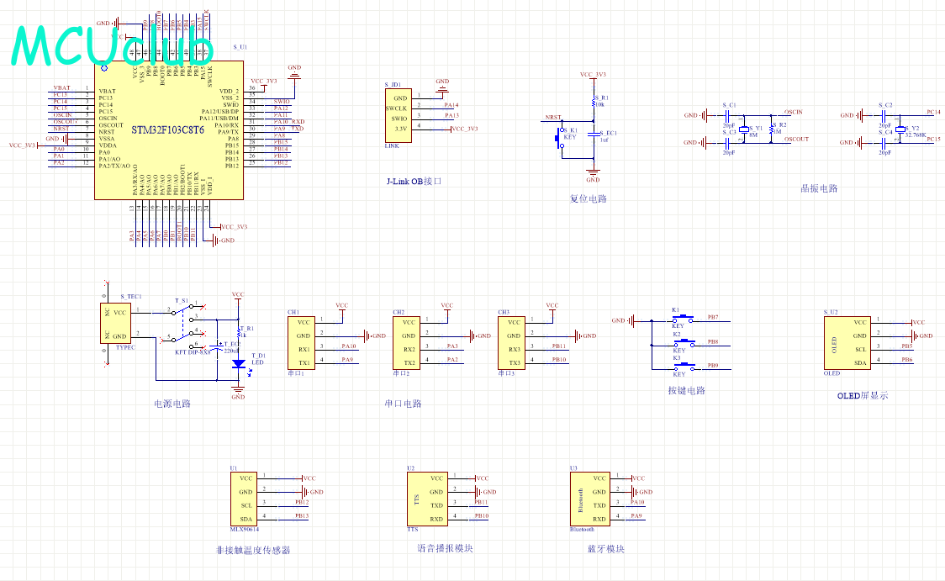The image size is (945, 581).
Task: Click the T_D1 LED diode symbol
Action: point(238,364)
